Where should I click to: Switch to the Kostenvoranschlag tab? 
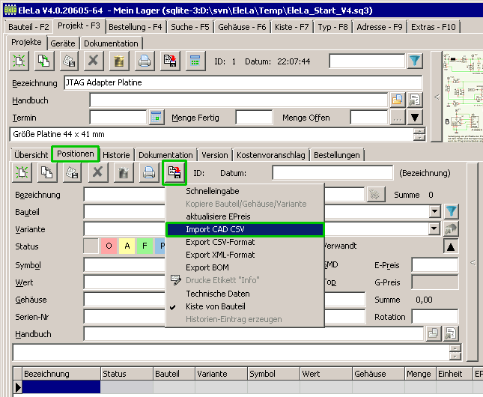pyautogui.click(x=270, y=155)
